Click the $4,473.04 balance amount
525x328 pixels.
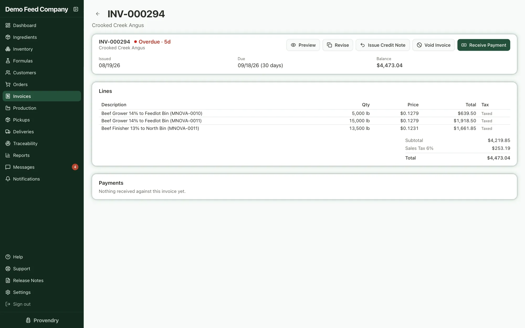tap(389, 66)
